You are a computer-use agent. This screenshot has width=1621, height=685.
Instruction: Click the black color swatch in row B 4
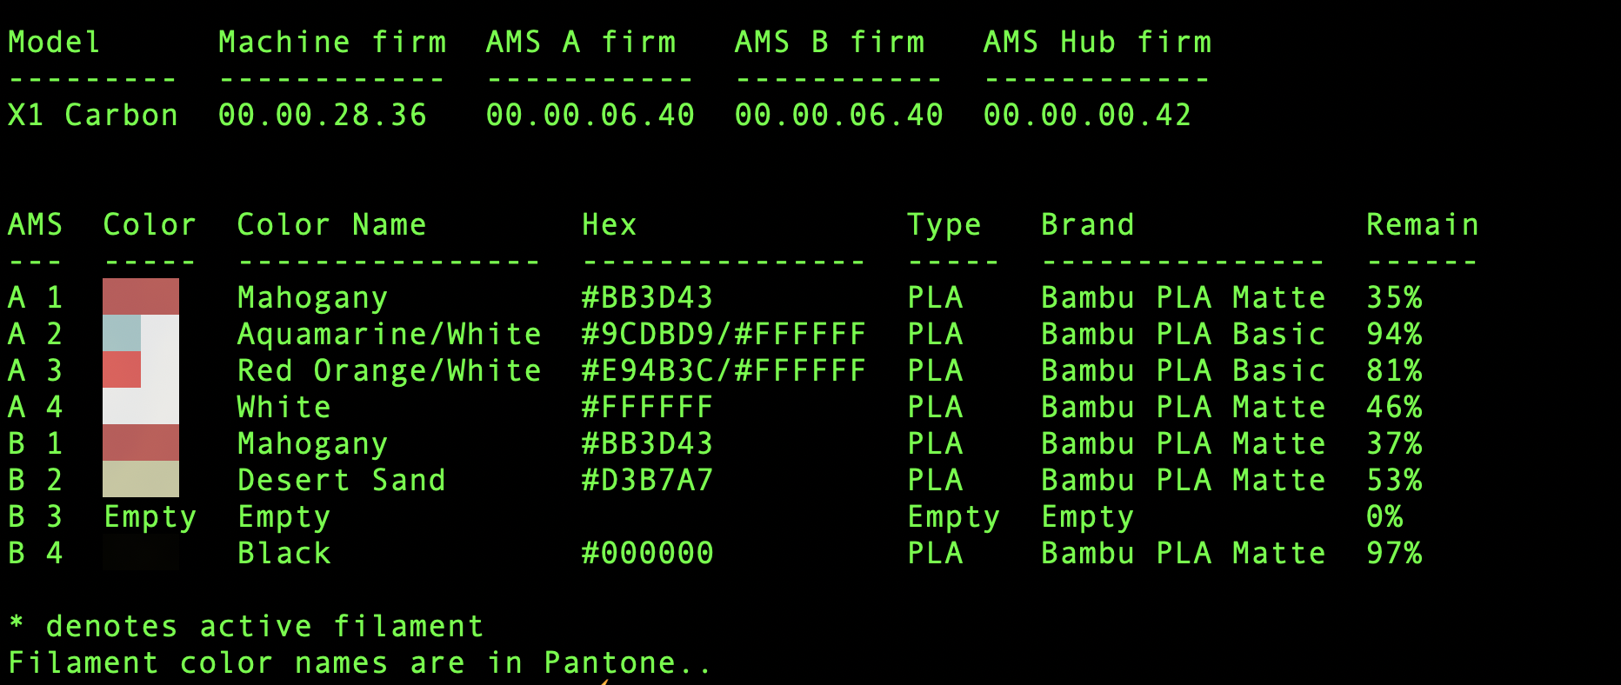tap(140, 553)
